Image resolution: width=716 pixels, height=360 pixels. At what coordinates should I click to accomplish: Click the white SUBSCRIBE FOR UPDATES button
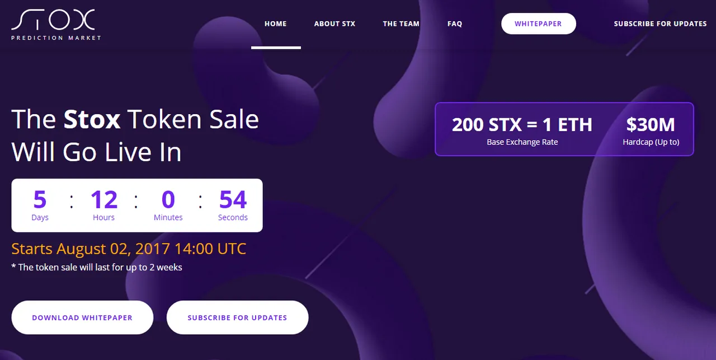(x=237, y=317)
